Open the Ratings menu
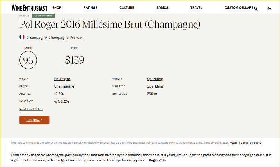Viewport: 280px width, 167px height. pyautogui.click(x=90, y=7)
